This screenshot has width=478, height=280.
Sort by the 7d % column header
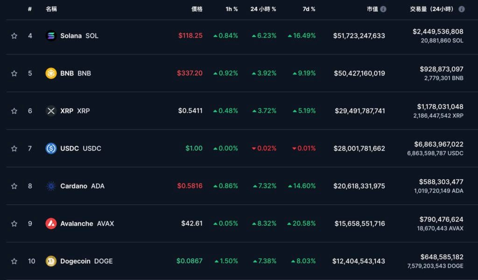308,9
